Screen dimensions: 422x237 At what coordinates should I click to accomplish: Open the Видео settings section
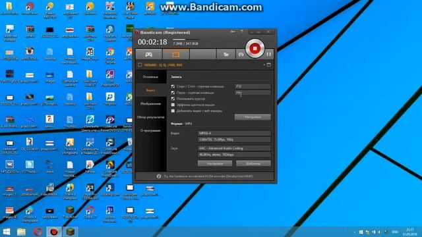point(150,90)
